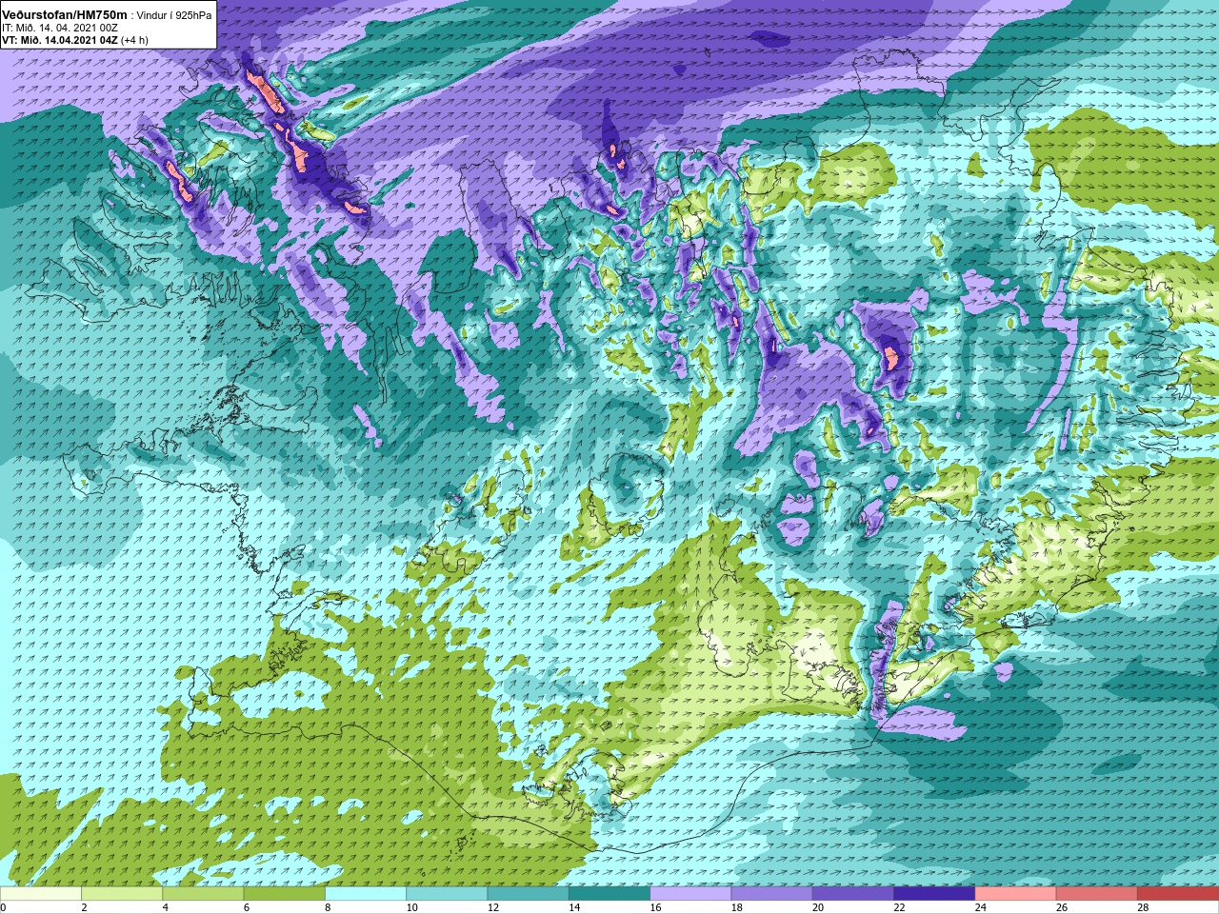Click the 'Vindur í 925hPa' label

point(174,15)
